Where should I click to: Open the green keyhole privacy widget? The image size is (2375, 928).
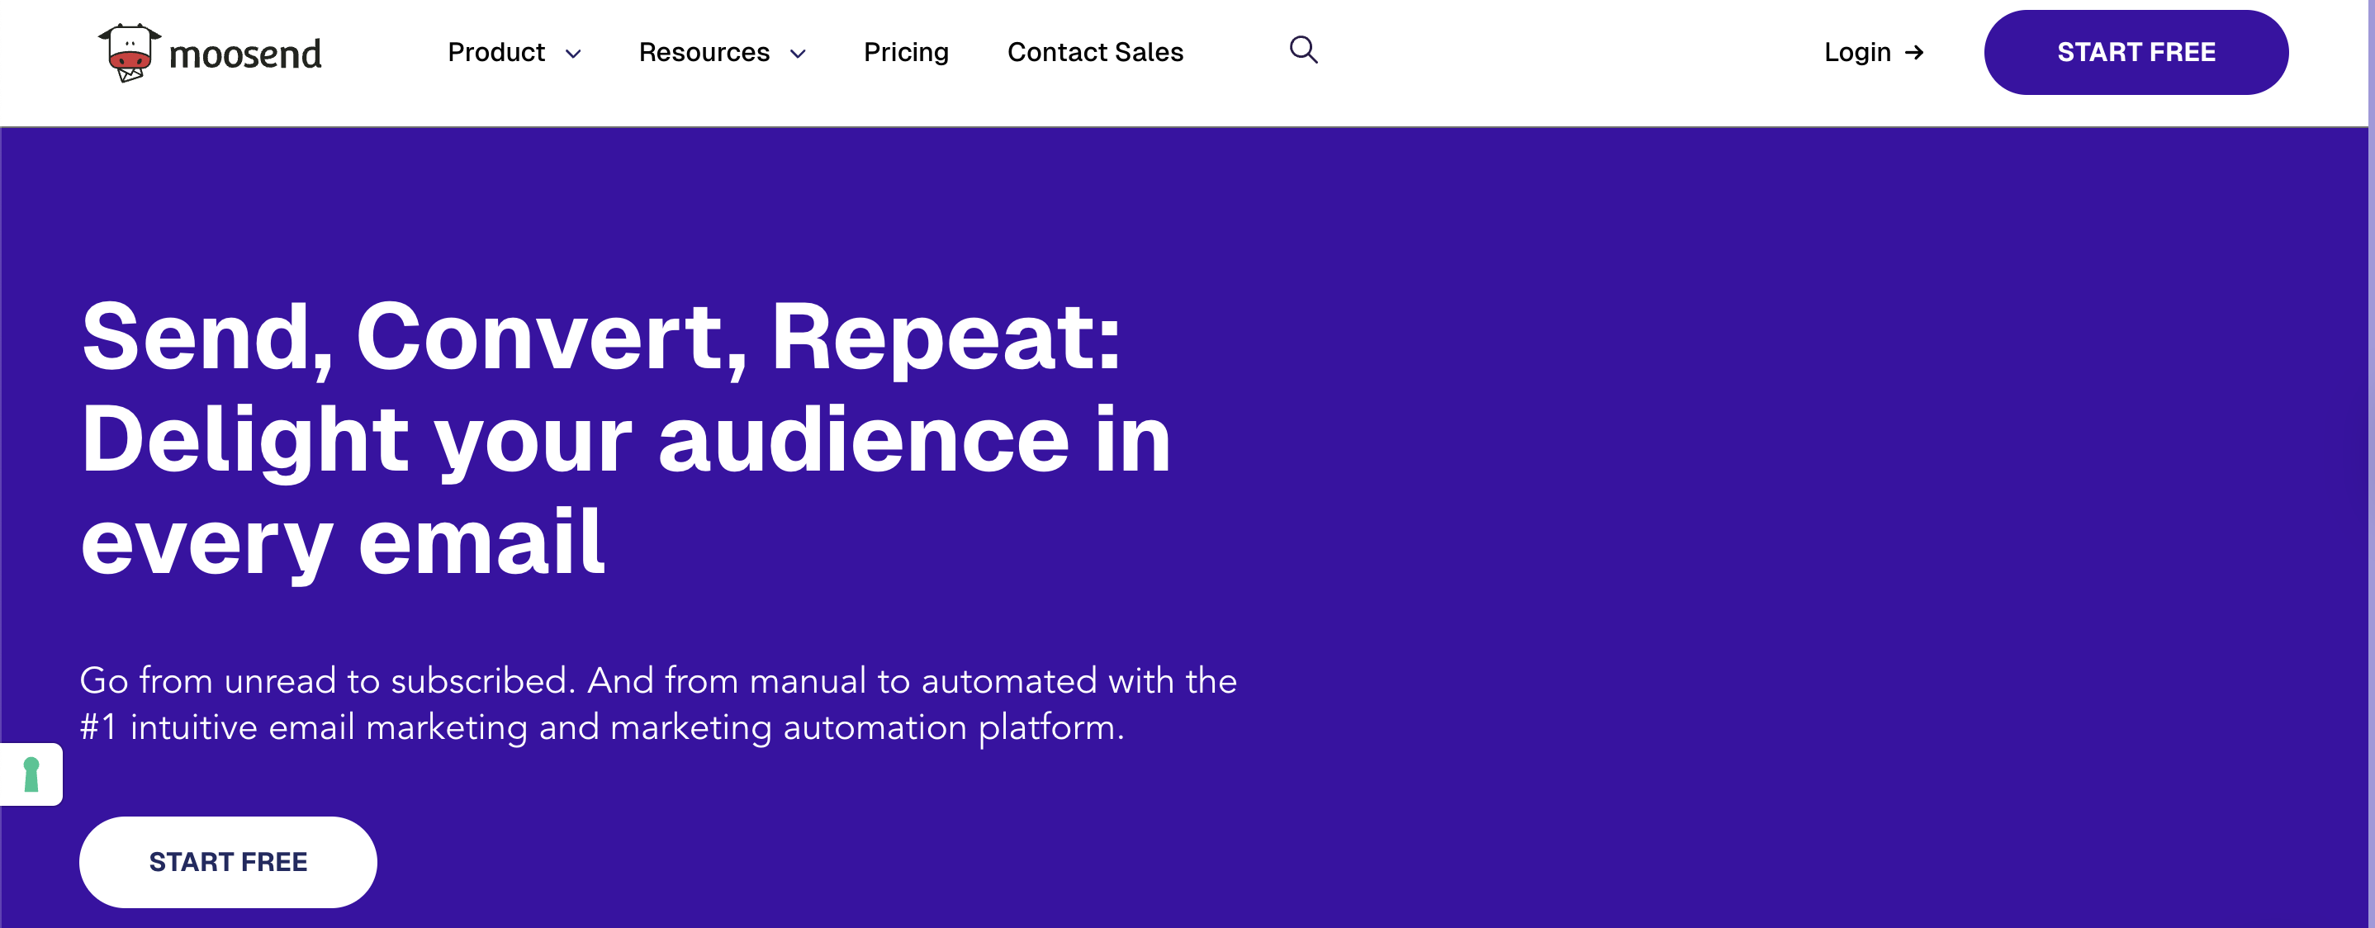click(x=31, y=774)
